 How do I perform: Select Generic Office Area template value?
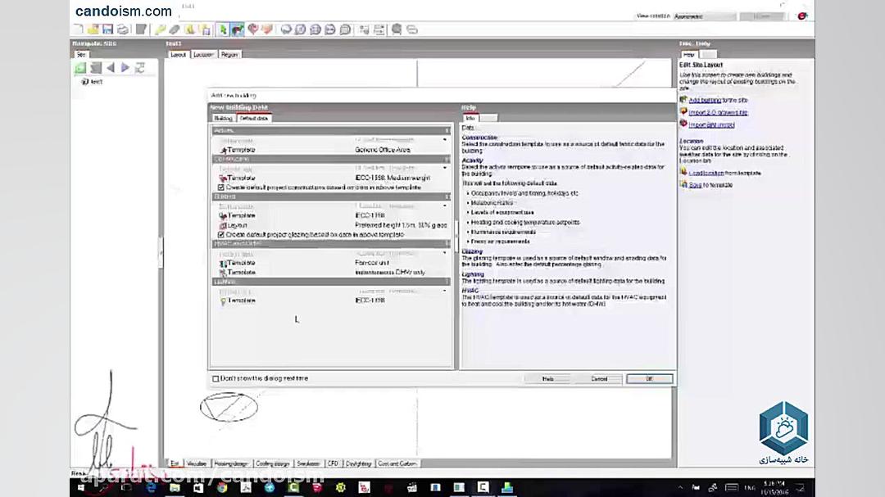click(383, 150)
